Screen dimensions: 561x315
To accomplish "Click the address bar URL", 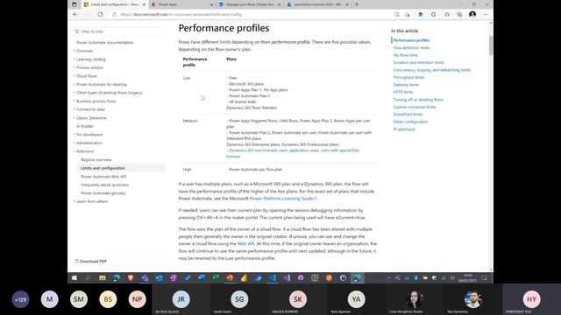I will point(181,14).
